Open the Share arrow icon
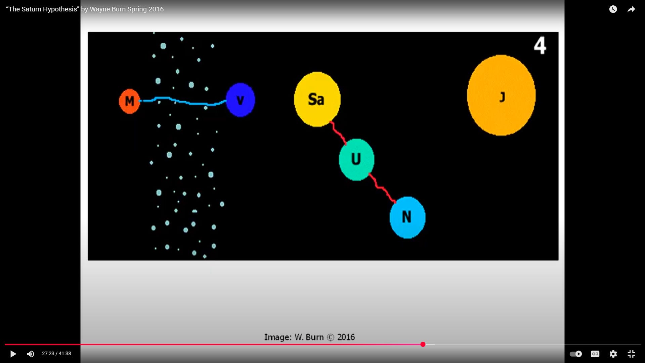The image size is (645, 363). coord(631,9)
